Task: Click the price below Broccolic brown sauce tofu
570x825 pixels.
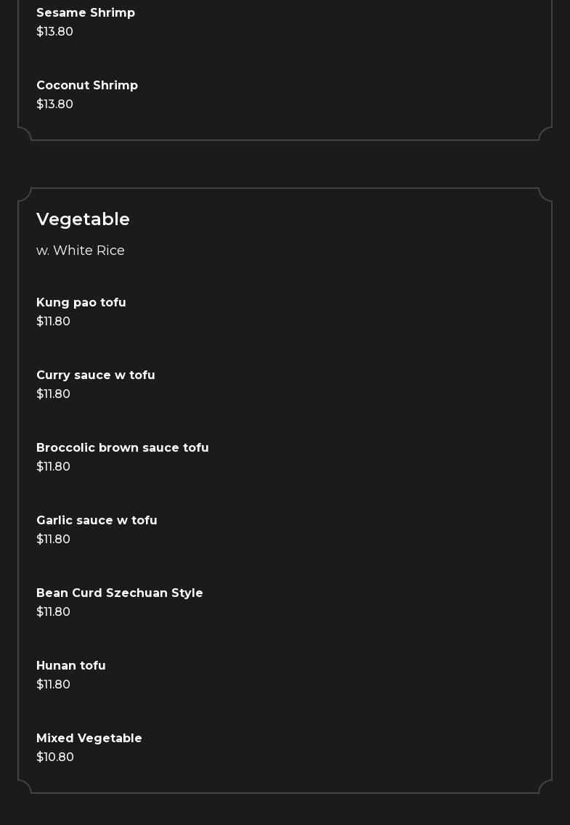Action: pyautogui.click(x=53, y=467)
